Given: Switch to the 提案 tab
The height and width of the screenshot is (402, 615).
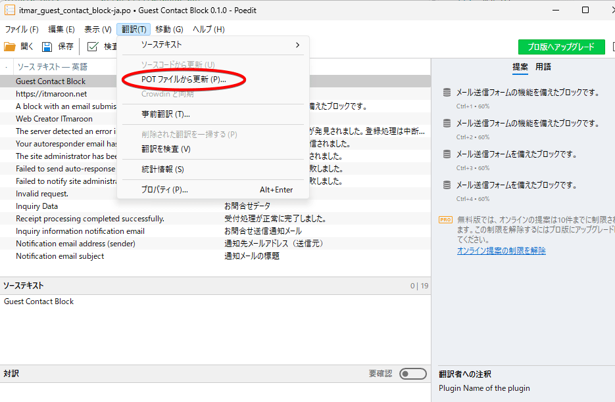Looking at the screenshot, I should click(x=520, y=67).
